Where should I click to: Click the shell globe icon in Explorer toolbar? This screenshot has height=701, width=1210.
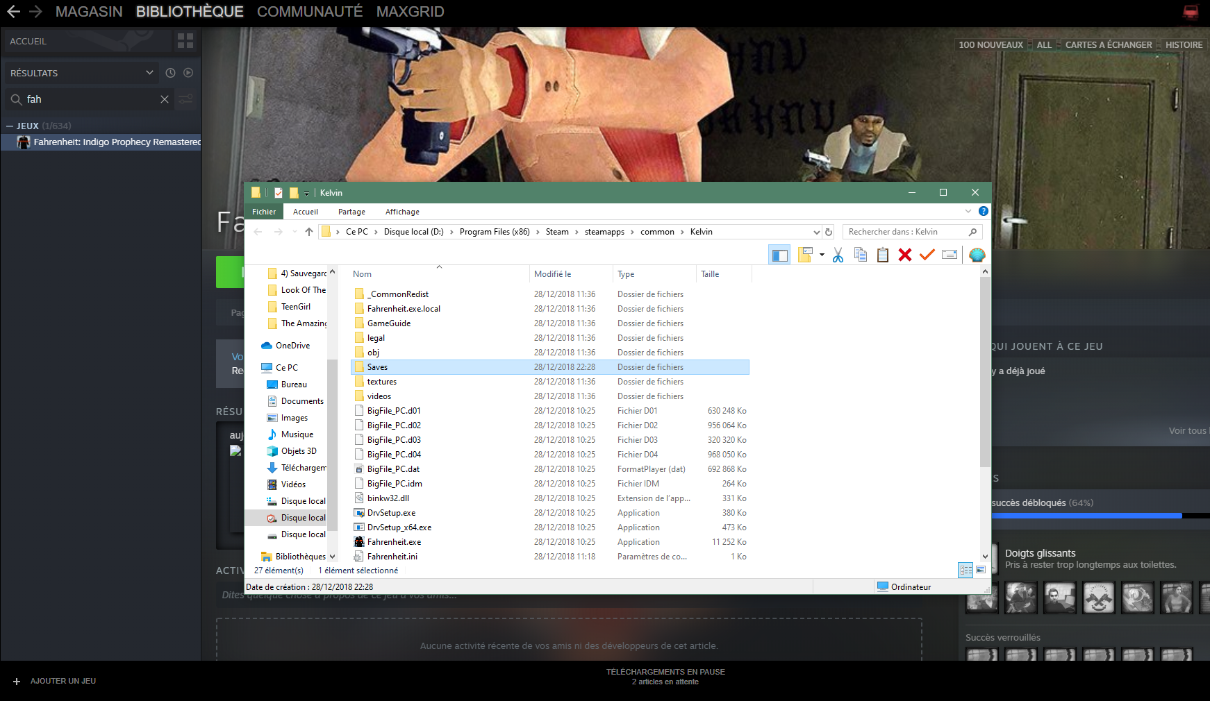coord(977,255)
